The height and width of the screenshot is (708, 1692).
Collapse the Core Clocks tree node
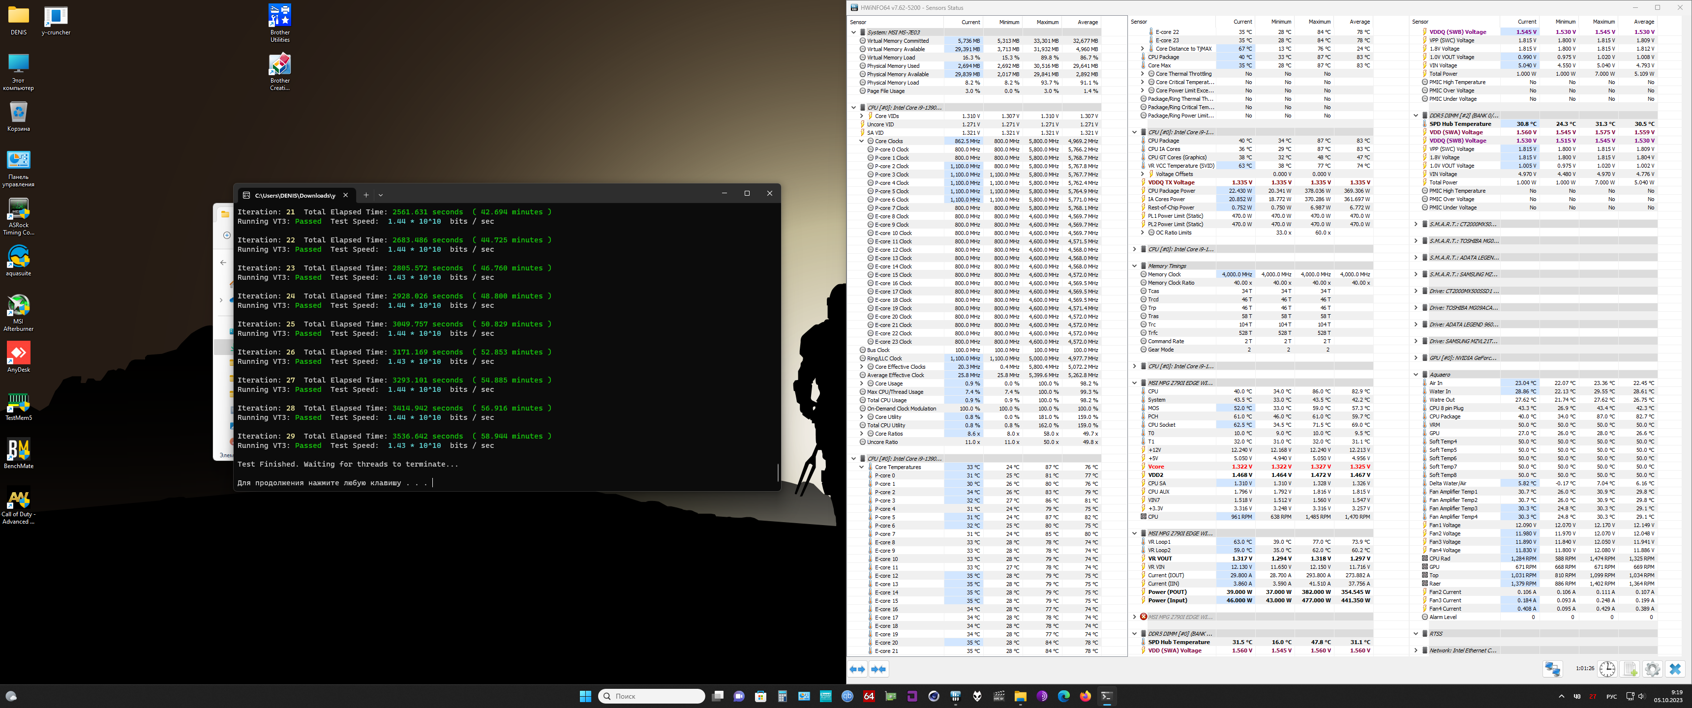[x=862, y=141]
